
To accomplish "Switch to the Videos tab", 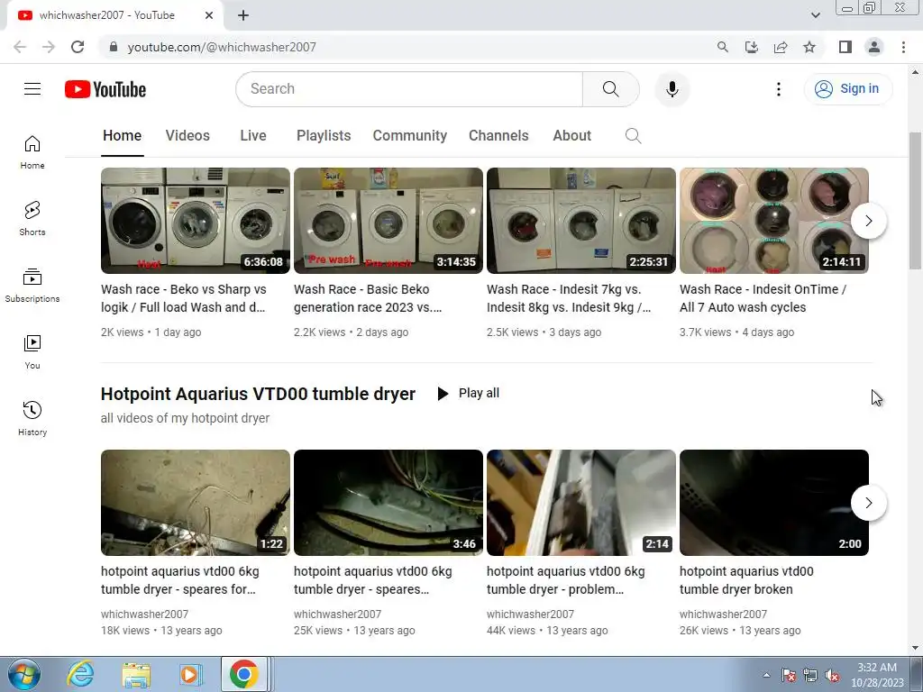I will (187, 136).
